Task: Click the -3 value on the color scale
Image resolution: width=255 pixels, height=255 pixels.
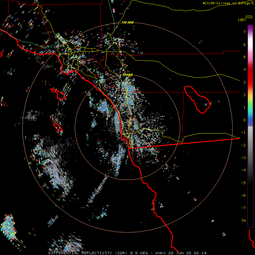Action: (243, 158)
